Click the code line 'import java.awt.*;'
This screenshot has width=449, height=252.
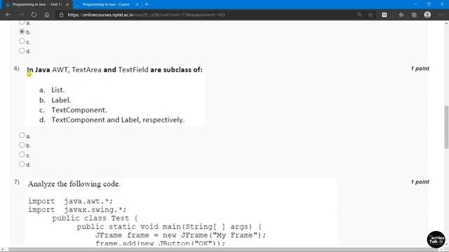70,201
